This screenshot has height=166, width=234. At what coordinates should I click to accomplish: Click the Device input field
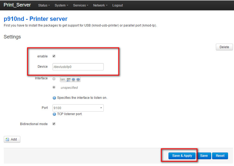point(78,67)
